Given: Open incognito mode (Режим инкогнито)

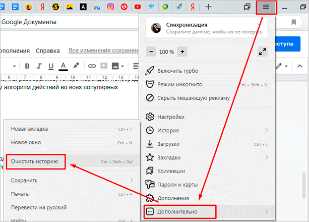Looking at the screenshot, I should click(207, 84).
